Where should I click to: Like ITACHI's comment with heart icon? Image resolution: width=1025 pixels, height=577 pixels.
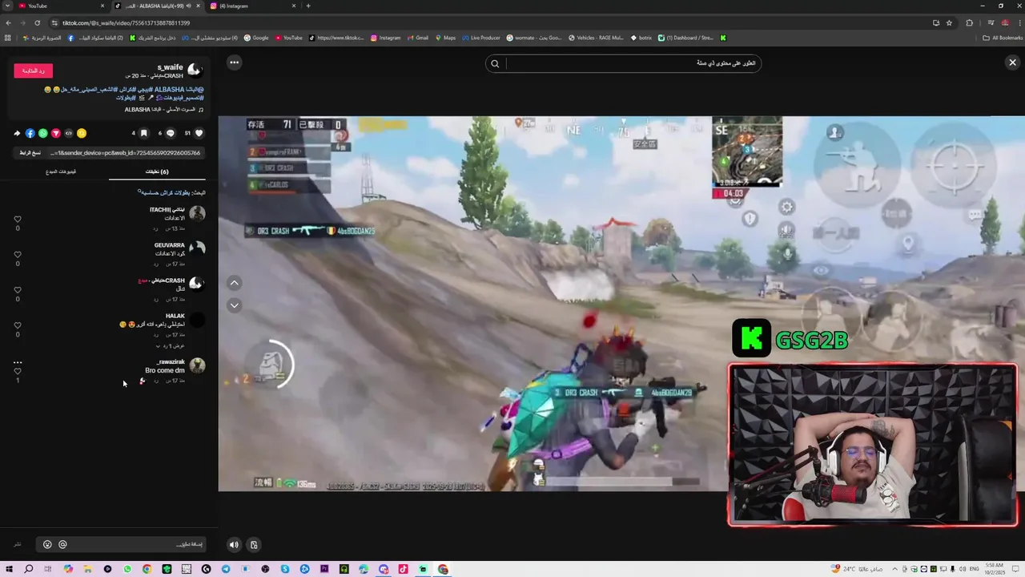(x=18, y=219)
